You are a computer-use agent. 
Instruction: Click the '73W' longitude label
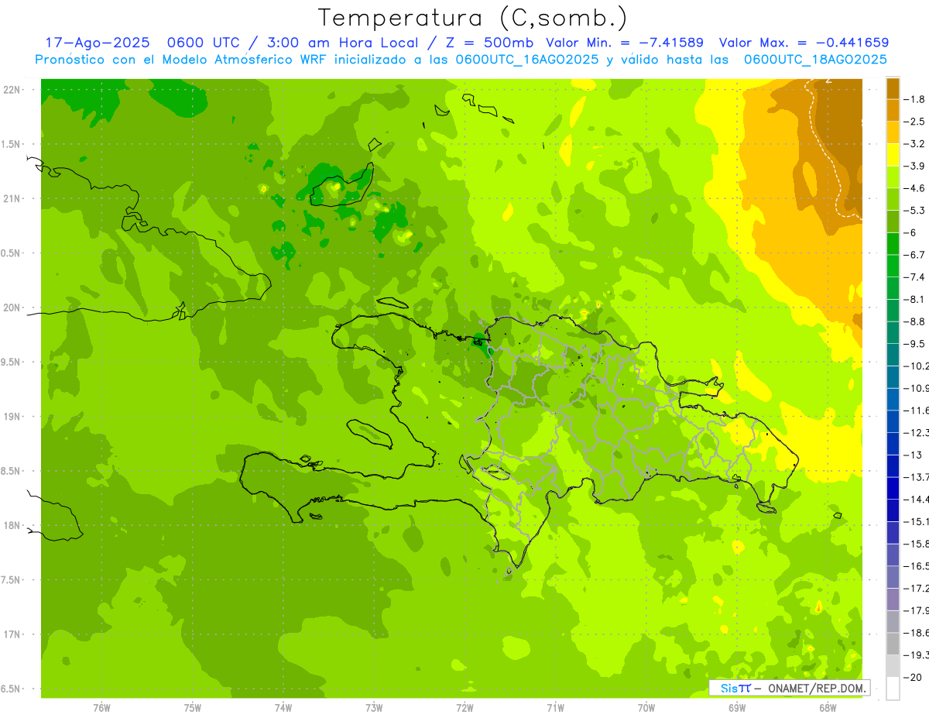coord(374,707)
